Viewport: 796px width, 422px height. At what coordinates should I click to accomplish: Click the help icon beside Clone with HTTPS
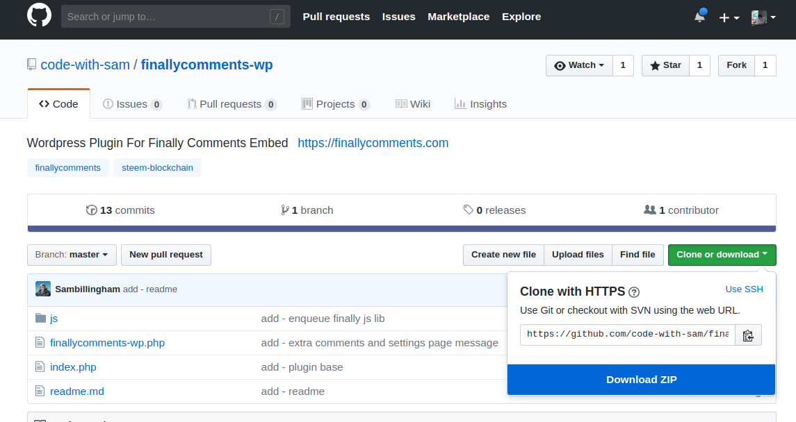[x=634, y=292]
